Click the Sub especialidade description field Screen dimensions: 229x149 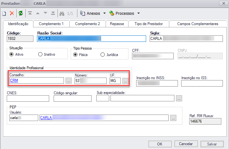point(142,98)
